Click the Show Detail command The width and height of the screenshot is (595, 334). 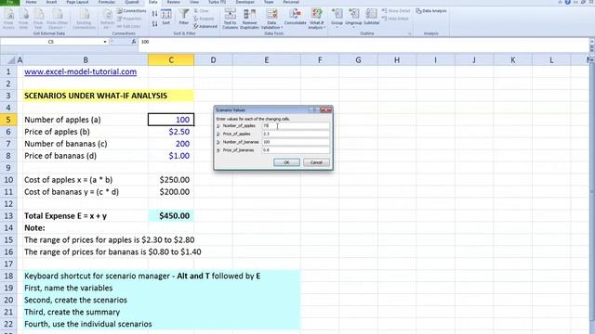[395, 11]
